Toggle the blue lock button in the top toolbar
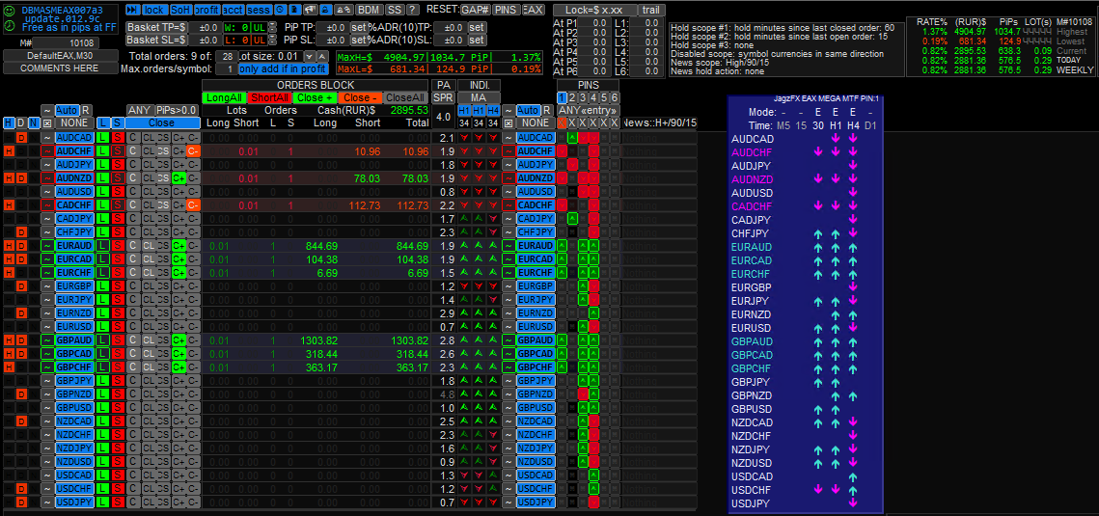Image resolution: width=1099 pixels, height=516 pixels. pos(155,10)
